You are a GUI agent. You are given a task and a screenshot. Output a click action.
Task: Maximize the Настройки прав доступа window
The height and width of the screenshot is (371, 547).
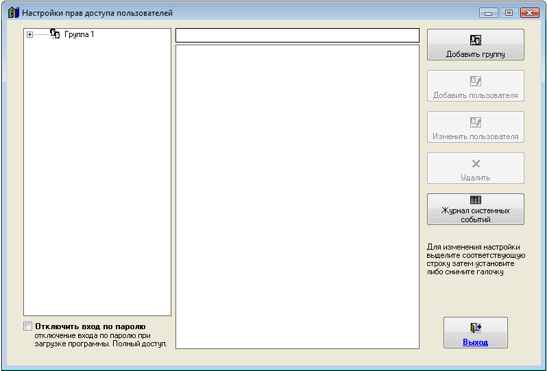click(x=509, y=13)
